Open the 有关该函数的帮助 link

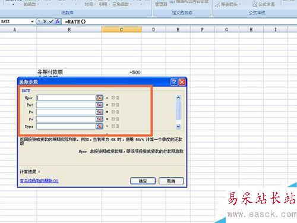39,181
